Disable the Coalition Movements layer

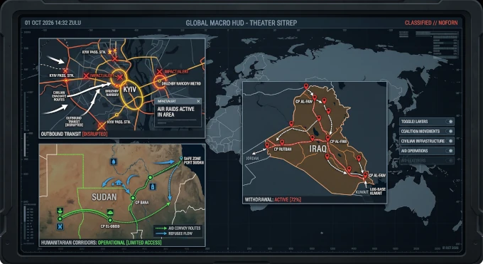[449, 132]
